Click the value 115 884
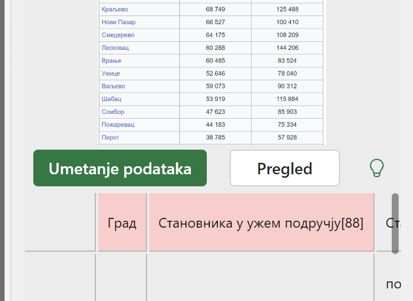The height and width of the screenshot is (301, 413). coord(287,99)
